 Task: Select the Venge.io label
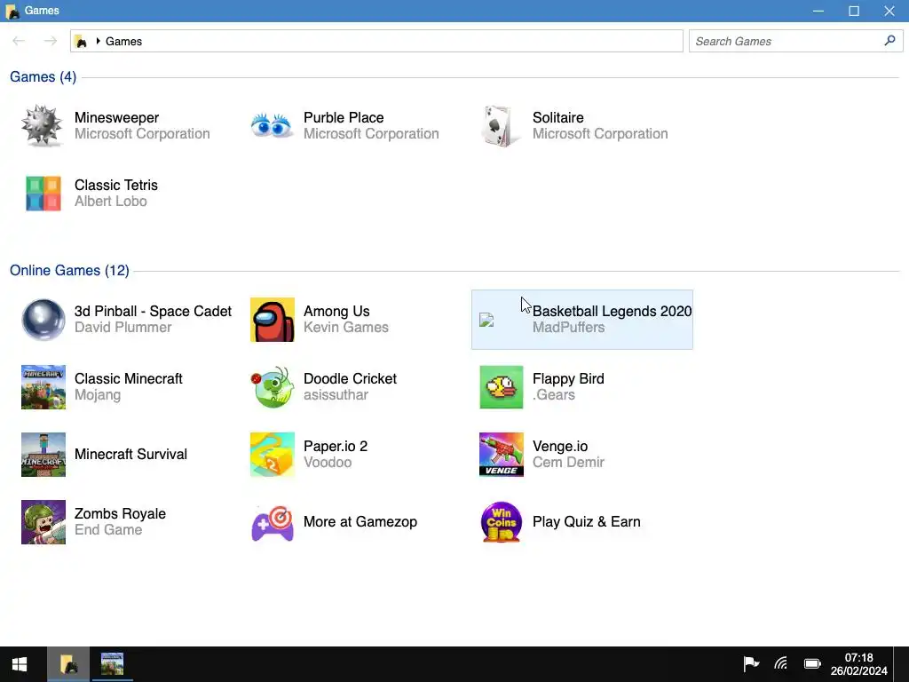click(x=560, y=446)
